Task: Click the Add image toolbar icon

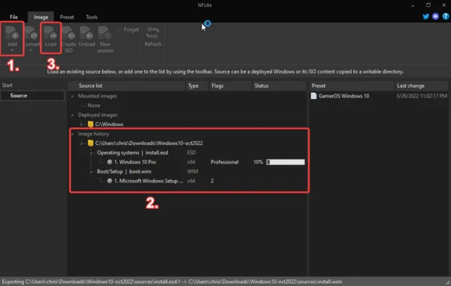Action: point(12,33)
